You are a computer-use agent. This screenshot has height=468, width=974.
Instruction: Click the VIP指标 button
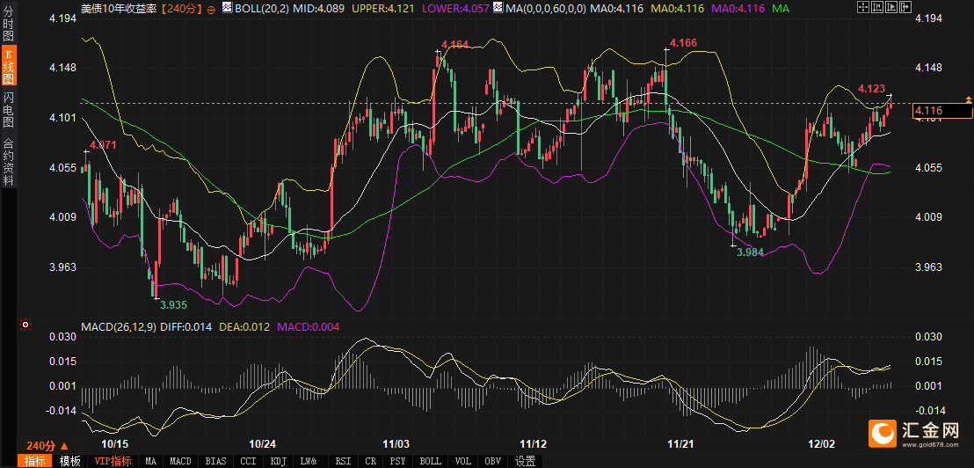(x=113, y=461)
